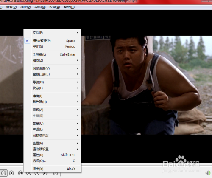Viewport: 212px width, 178px height.
Task: Open the 渲染器设置 submenu
Action: click(52, 149)
